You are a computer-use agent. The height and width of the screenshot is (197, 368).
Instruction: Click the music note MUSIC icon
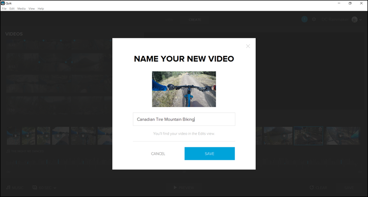[8, 187]
